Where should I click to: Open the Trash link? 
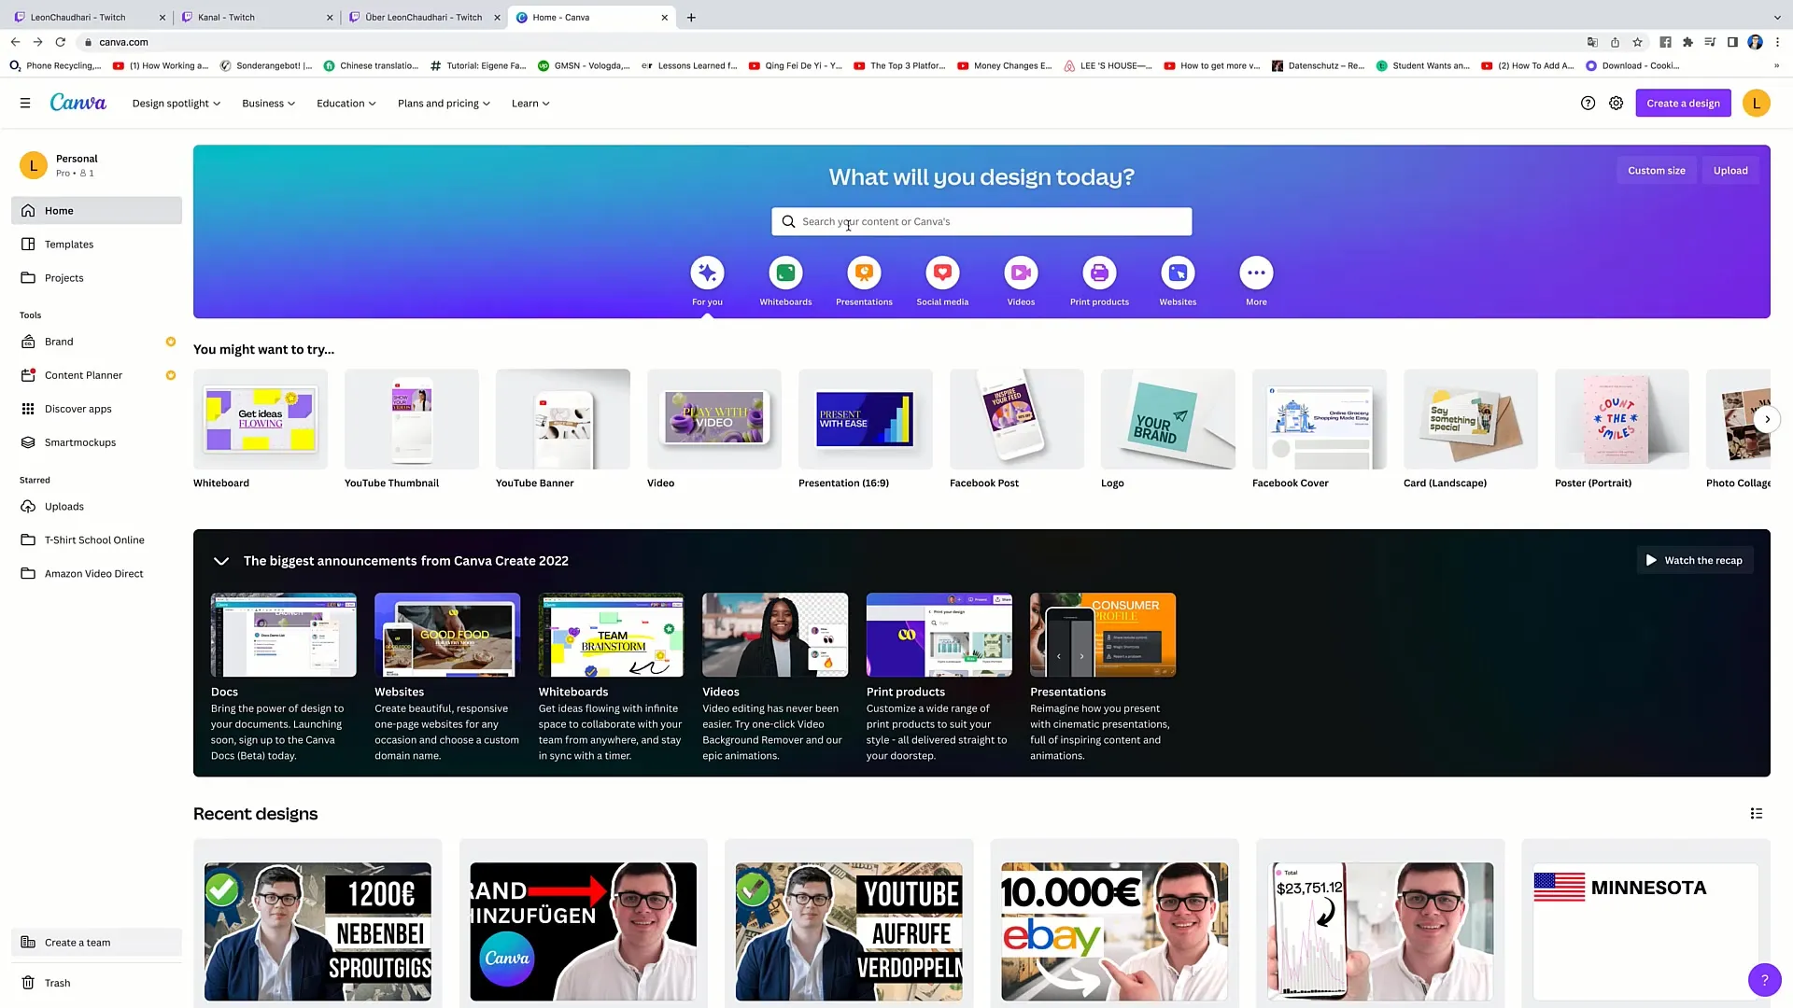click(x=96, y=983)
